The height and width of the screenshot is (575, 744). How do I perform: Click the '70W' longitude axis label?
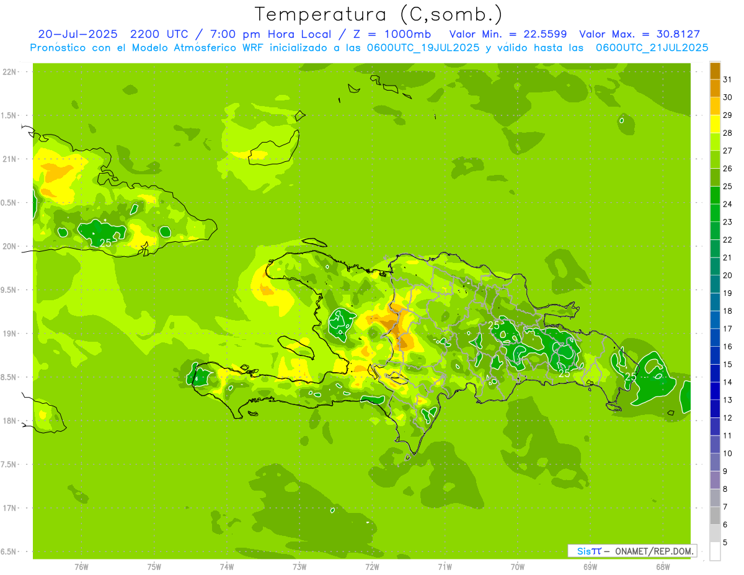tap(518, 566)
